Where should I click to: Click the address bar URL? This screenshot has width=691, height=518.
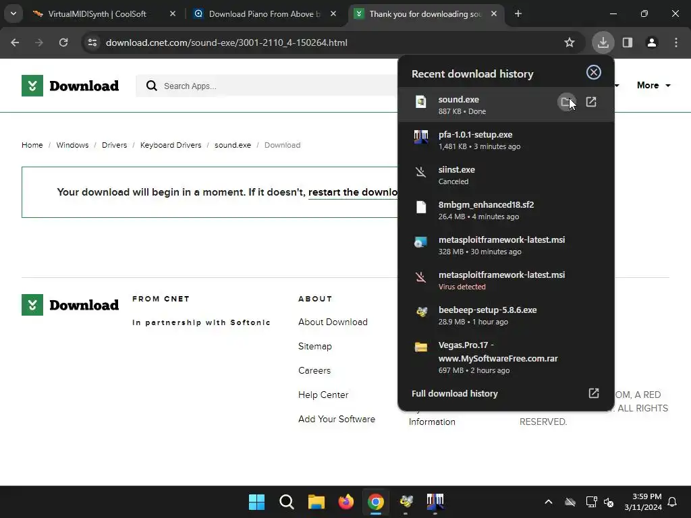tap(227, 42)
